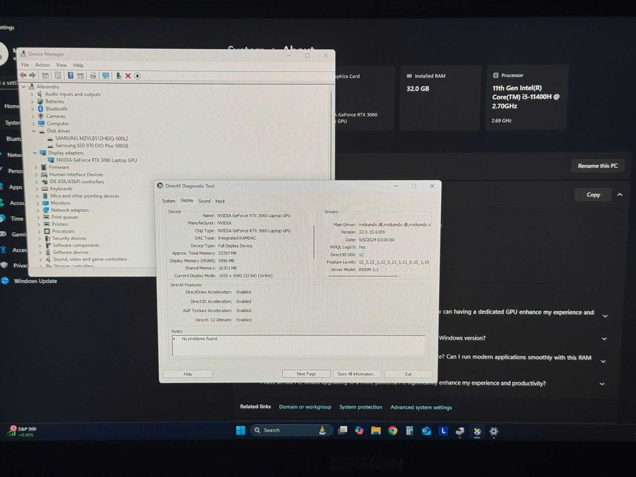Click Windows Update icon in Settings sidebar
Viewport: 636px width, 477px height.
(x=5, y=280)
